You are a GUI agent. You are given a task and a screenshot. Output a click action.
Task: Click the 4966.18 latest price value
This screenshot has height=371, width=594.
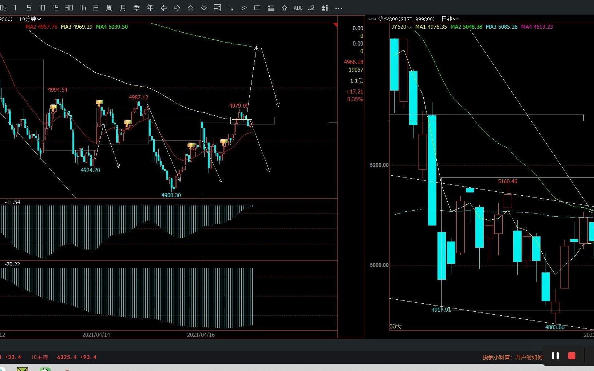pos(353,62)
